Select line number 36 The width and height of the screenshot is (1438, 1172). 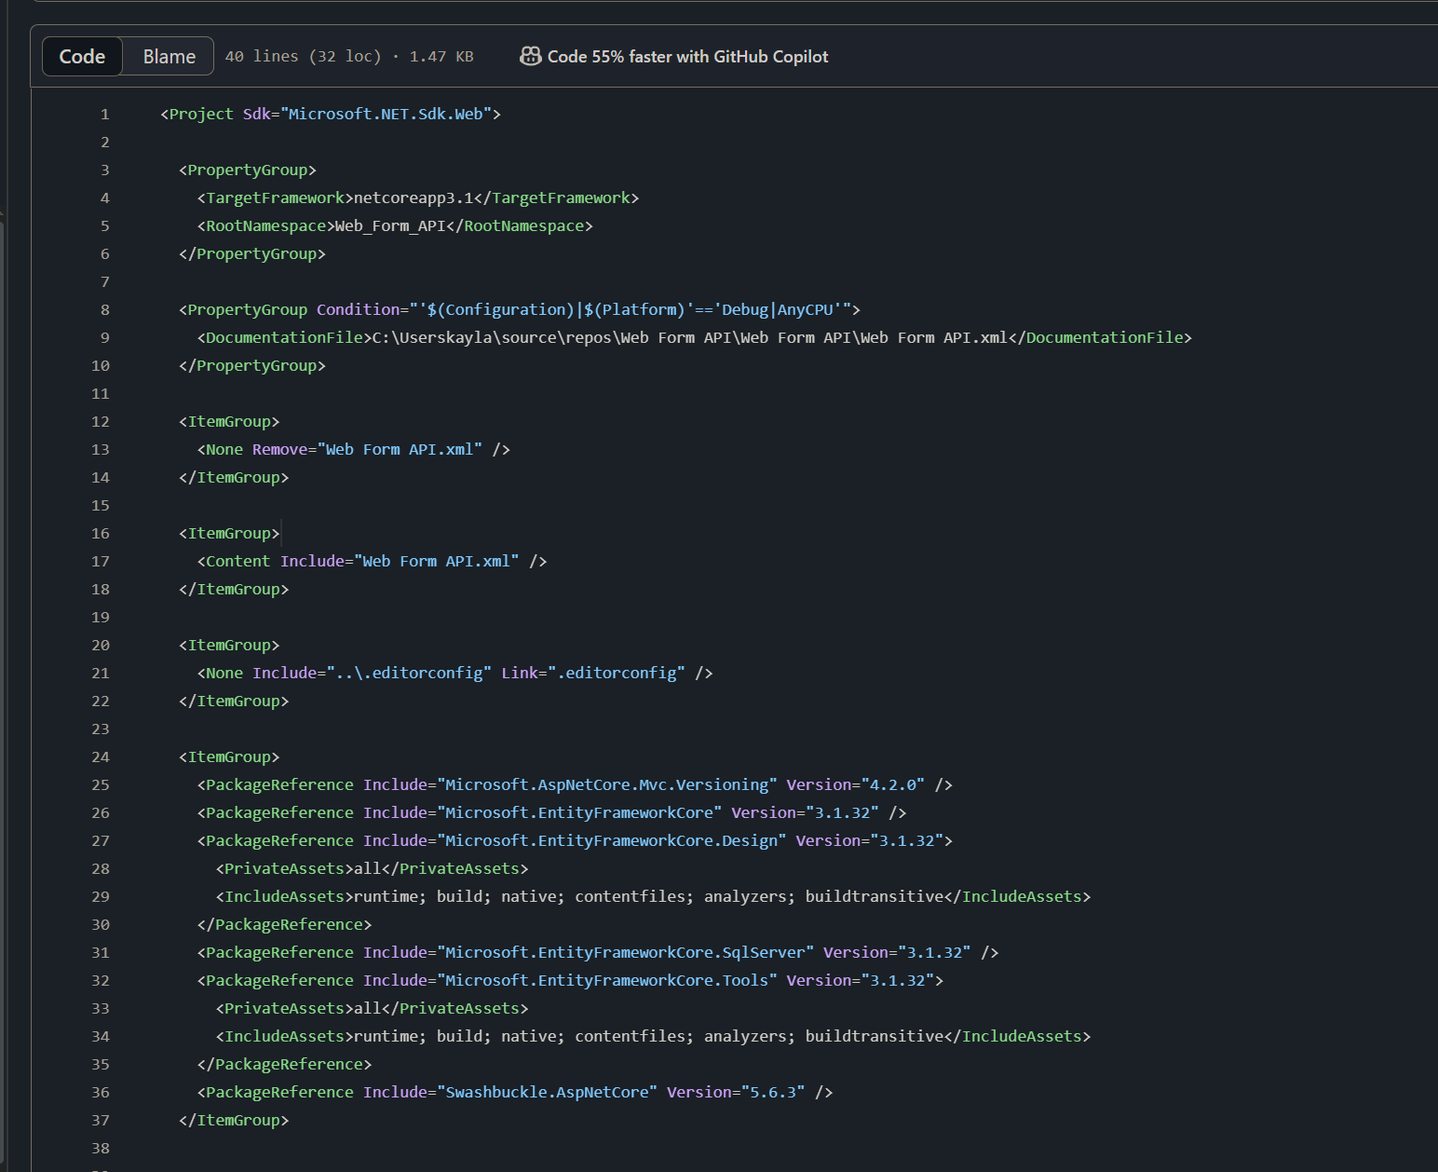[101, 1092]
